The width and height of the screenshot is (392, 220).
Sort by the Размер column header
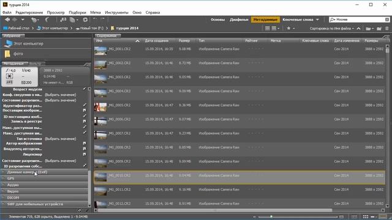(x=184, y=41)
